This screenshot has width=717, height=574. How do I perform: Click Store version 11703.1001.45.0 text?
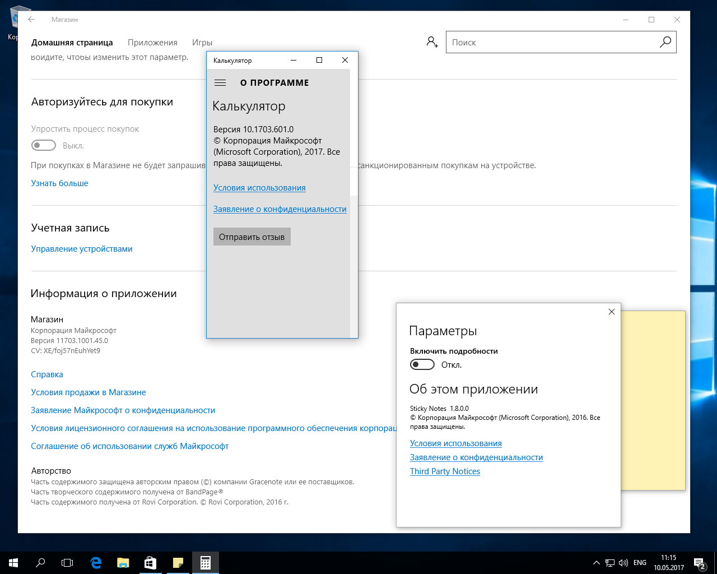[x=69, y=341]
